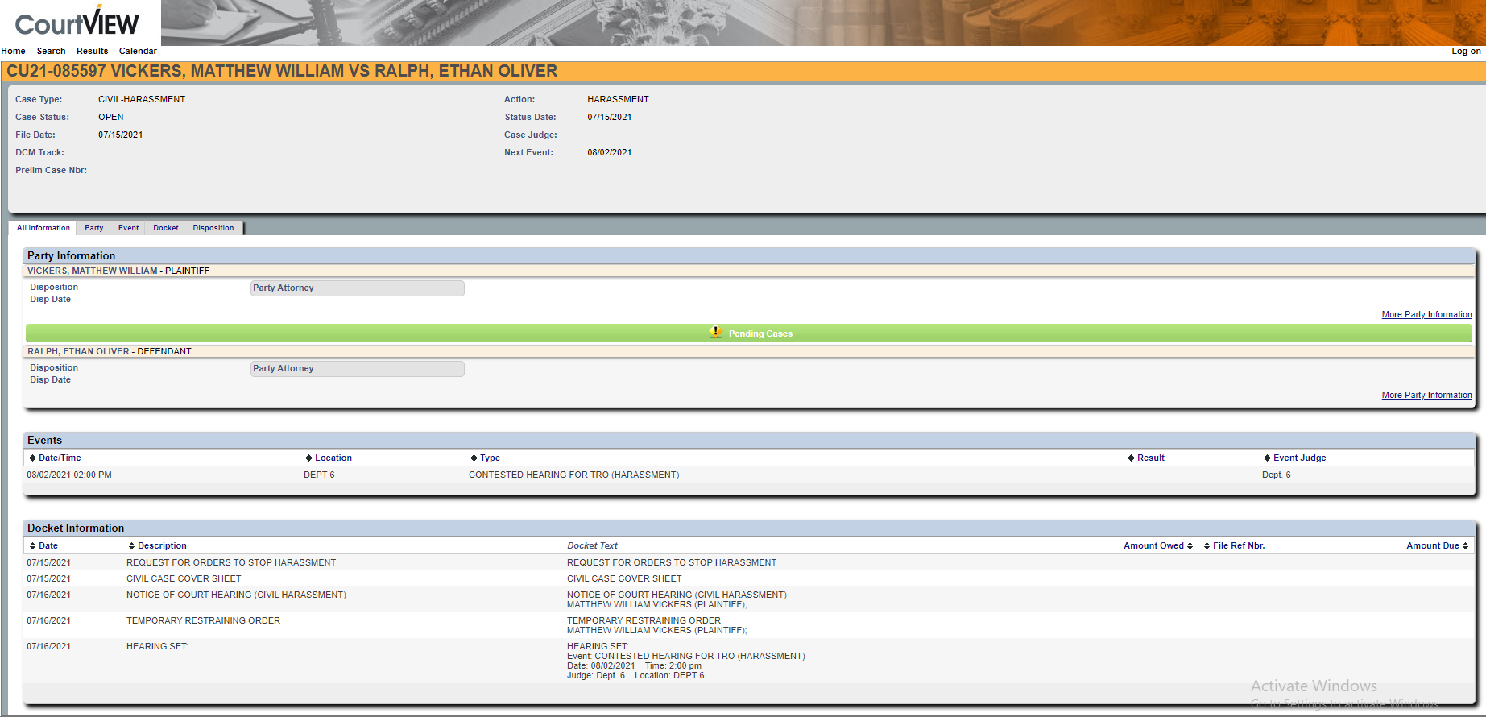Click NOTICE OF COURT HEARING docket description

[236, 595]
